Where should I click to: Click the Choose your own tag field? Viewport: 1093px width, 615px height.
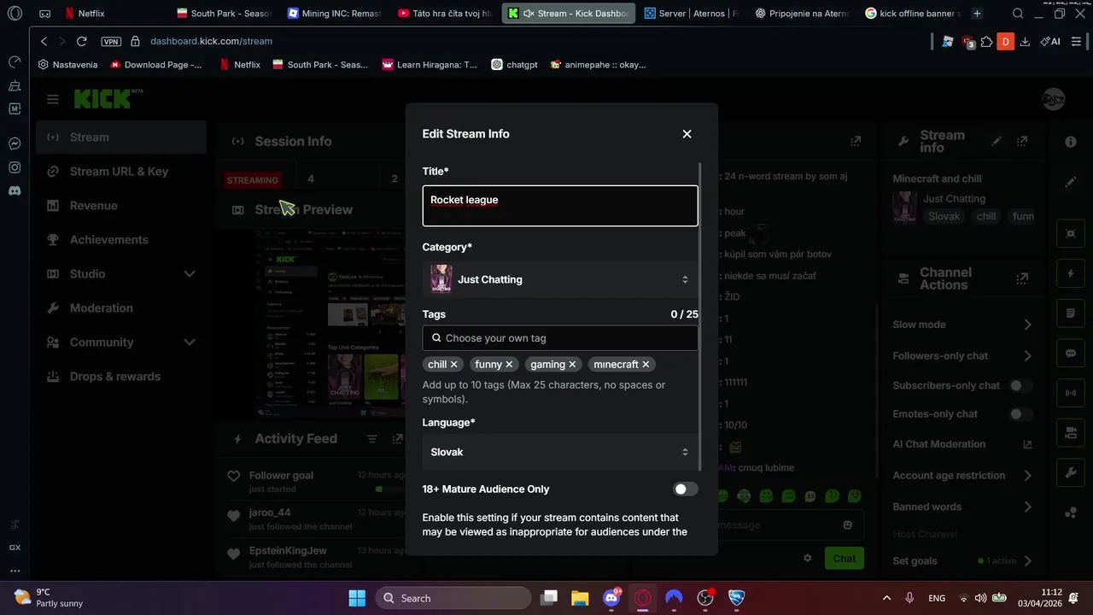[x=560, y=338]
